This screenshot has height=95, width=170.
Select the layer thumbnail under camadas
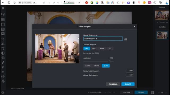162,35
